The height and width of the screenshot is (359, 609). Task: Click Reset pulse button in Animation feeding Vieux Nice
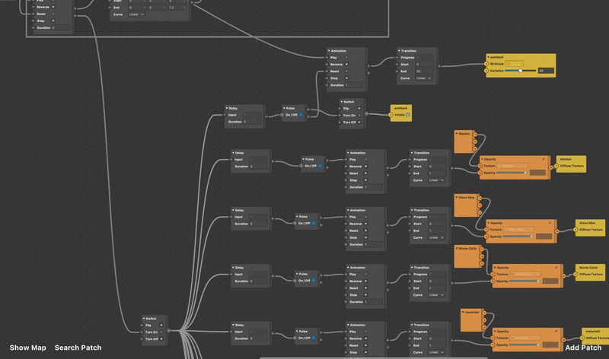click(x=366, y=230)
